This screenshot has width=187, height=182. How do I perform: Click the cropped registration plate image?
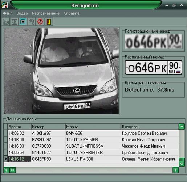click(153, 42)
